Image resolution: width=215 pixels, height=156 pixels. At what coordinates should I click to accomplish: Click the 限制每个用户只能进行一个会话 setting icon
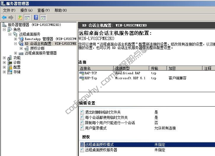[82, 123]
